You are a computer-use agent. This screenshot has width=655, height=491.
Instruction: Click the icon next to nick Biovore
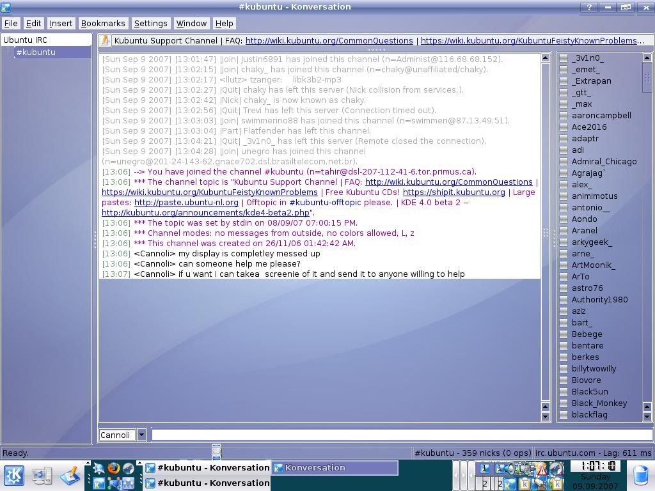point(564,380)
